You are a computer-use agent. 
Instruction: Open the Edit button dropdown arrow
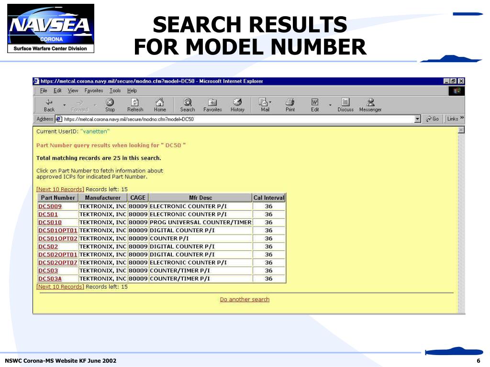click(x=330, y=105)
